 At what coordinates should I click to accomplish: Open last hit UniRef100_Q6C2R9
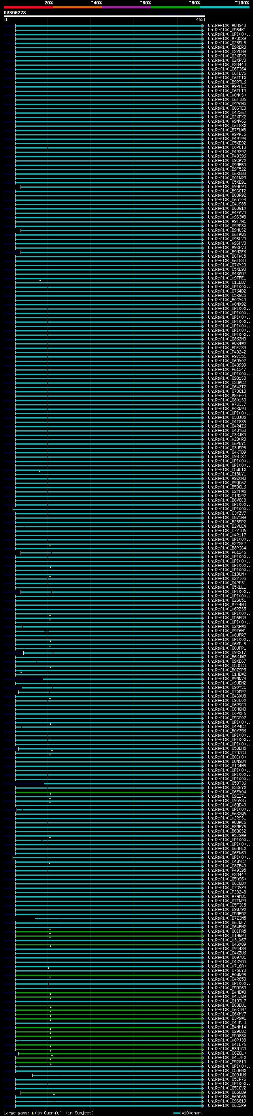(227, 1105)
